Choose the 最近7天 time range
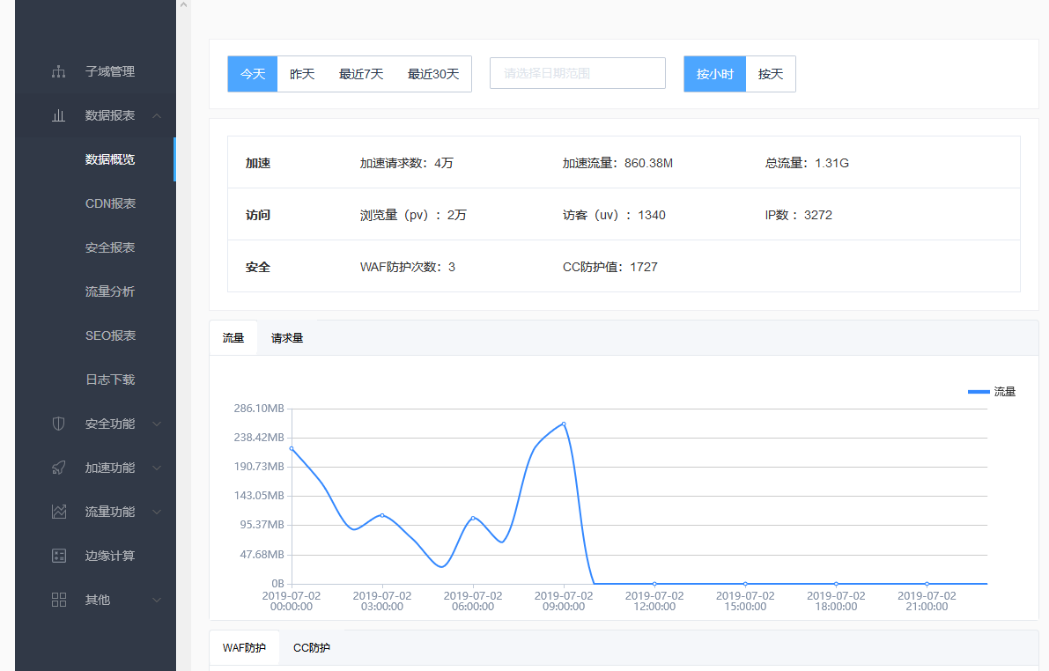 point(361,74)
